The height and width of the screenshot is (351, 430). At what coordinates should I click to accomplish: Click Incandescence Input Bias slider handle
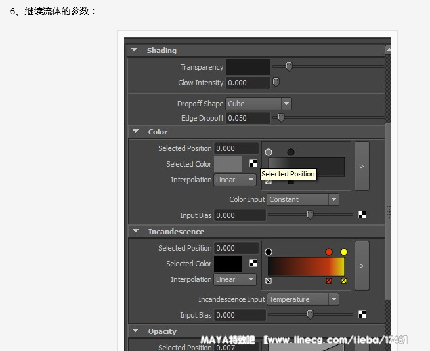point(310,314)
